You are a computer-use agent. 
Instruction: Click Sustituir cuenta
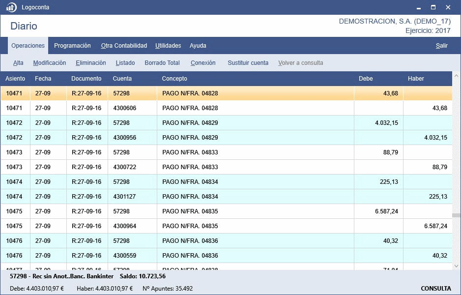pos(248,63)
